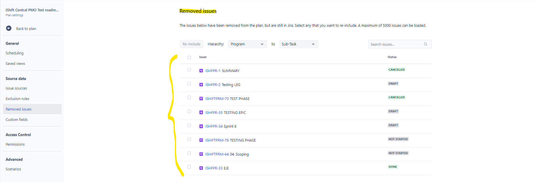Open issue link ISHFPR-2
Viewport: 535px width, 182px height.
click(x=213, y=85)
